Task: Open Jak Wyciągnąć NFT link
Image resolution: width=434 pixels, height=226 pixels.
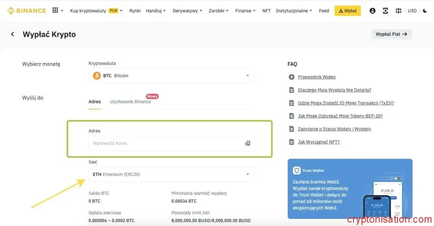Action: tap(319, 142)
